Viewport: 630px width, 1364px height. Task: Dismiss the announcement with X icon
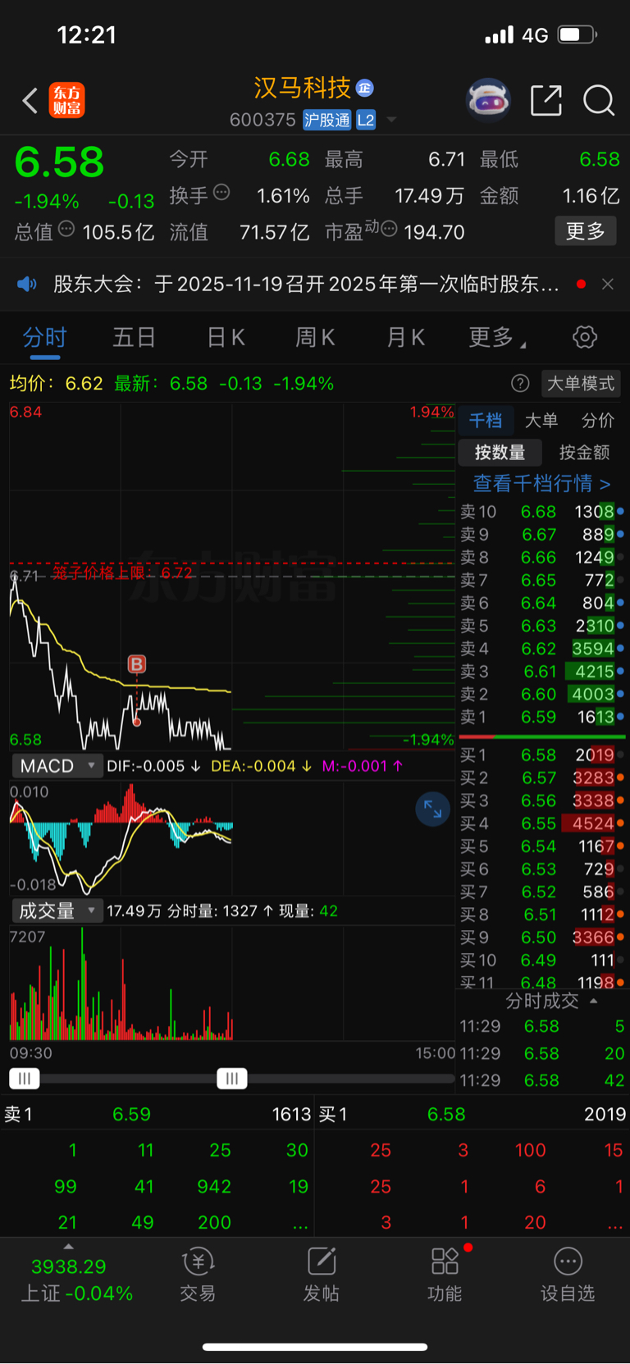(608, 284)
